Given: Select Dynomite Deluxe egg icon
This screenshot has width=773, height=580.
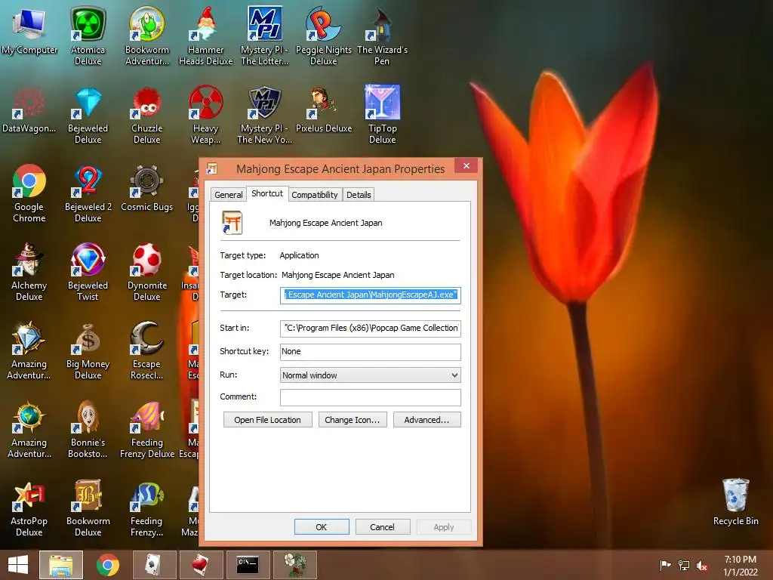Looking at the screenshot, I should pyautogui.click(x=147, y=272).
